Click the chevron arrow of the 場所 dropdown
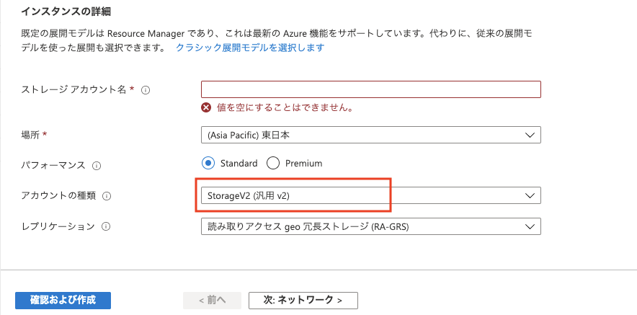The image size is (637, 315). 530,136
